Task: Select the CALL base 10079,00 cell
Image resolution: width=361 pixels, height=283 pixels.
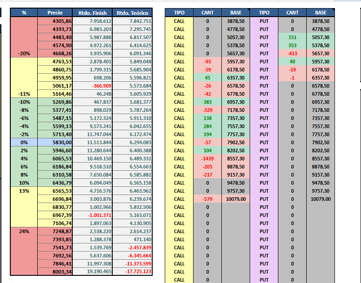Action: pyautogui.click(x=236, y=199)
